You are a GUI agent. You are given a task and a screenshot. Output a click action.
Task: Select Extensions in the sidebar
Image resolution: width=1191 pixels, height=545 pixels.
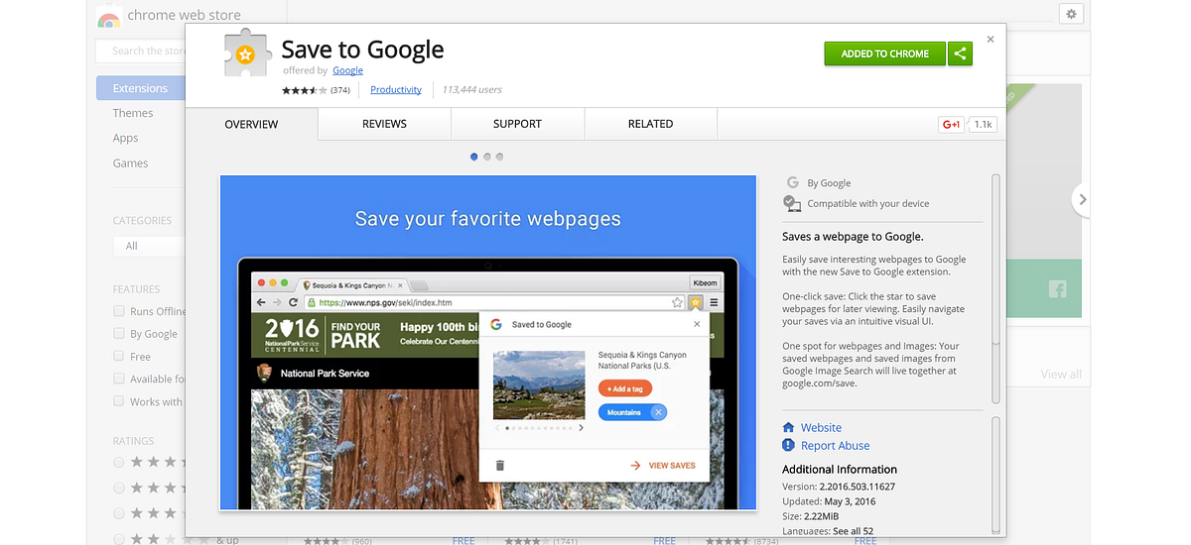141,88
